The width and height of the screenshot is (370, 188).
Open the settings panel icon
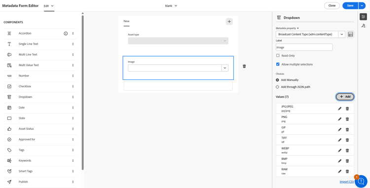363,17
